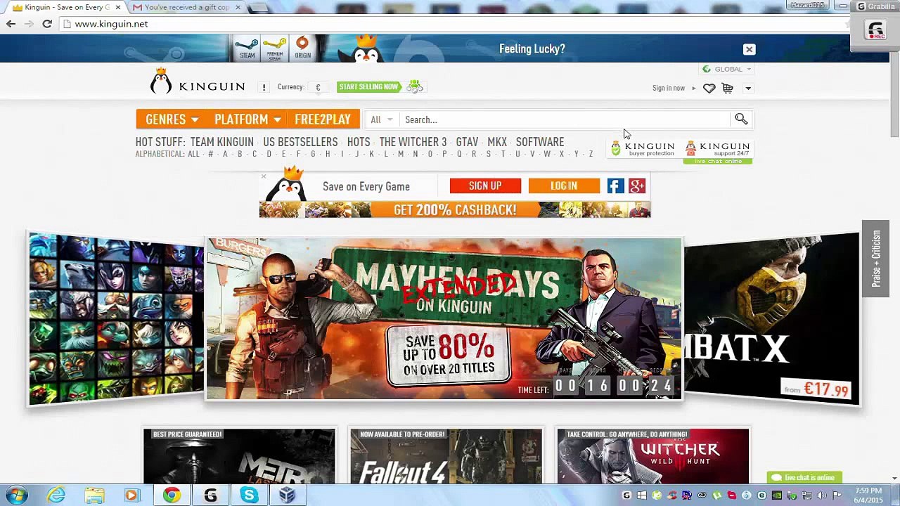Open the Windows Start menu

(15, 495)
